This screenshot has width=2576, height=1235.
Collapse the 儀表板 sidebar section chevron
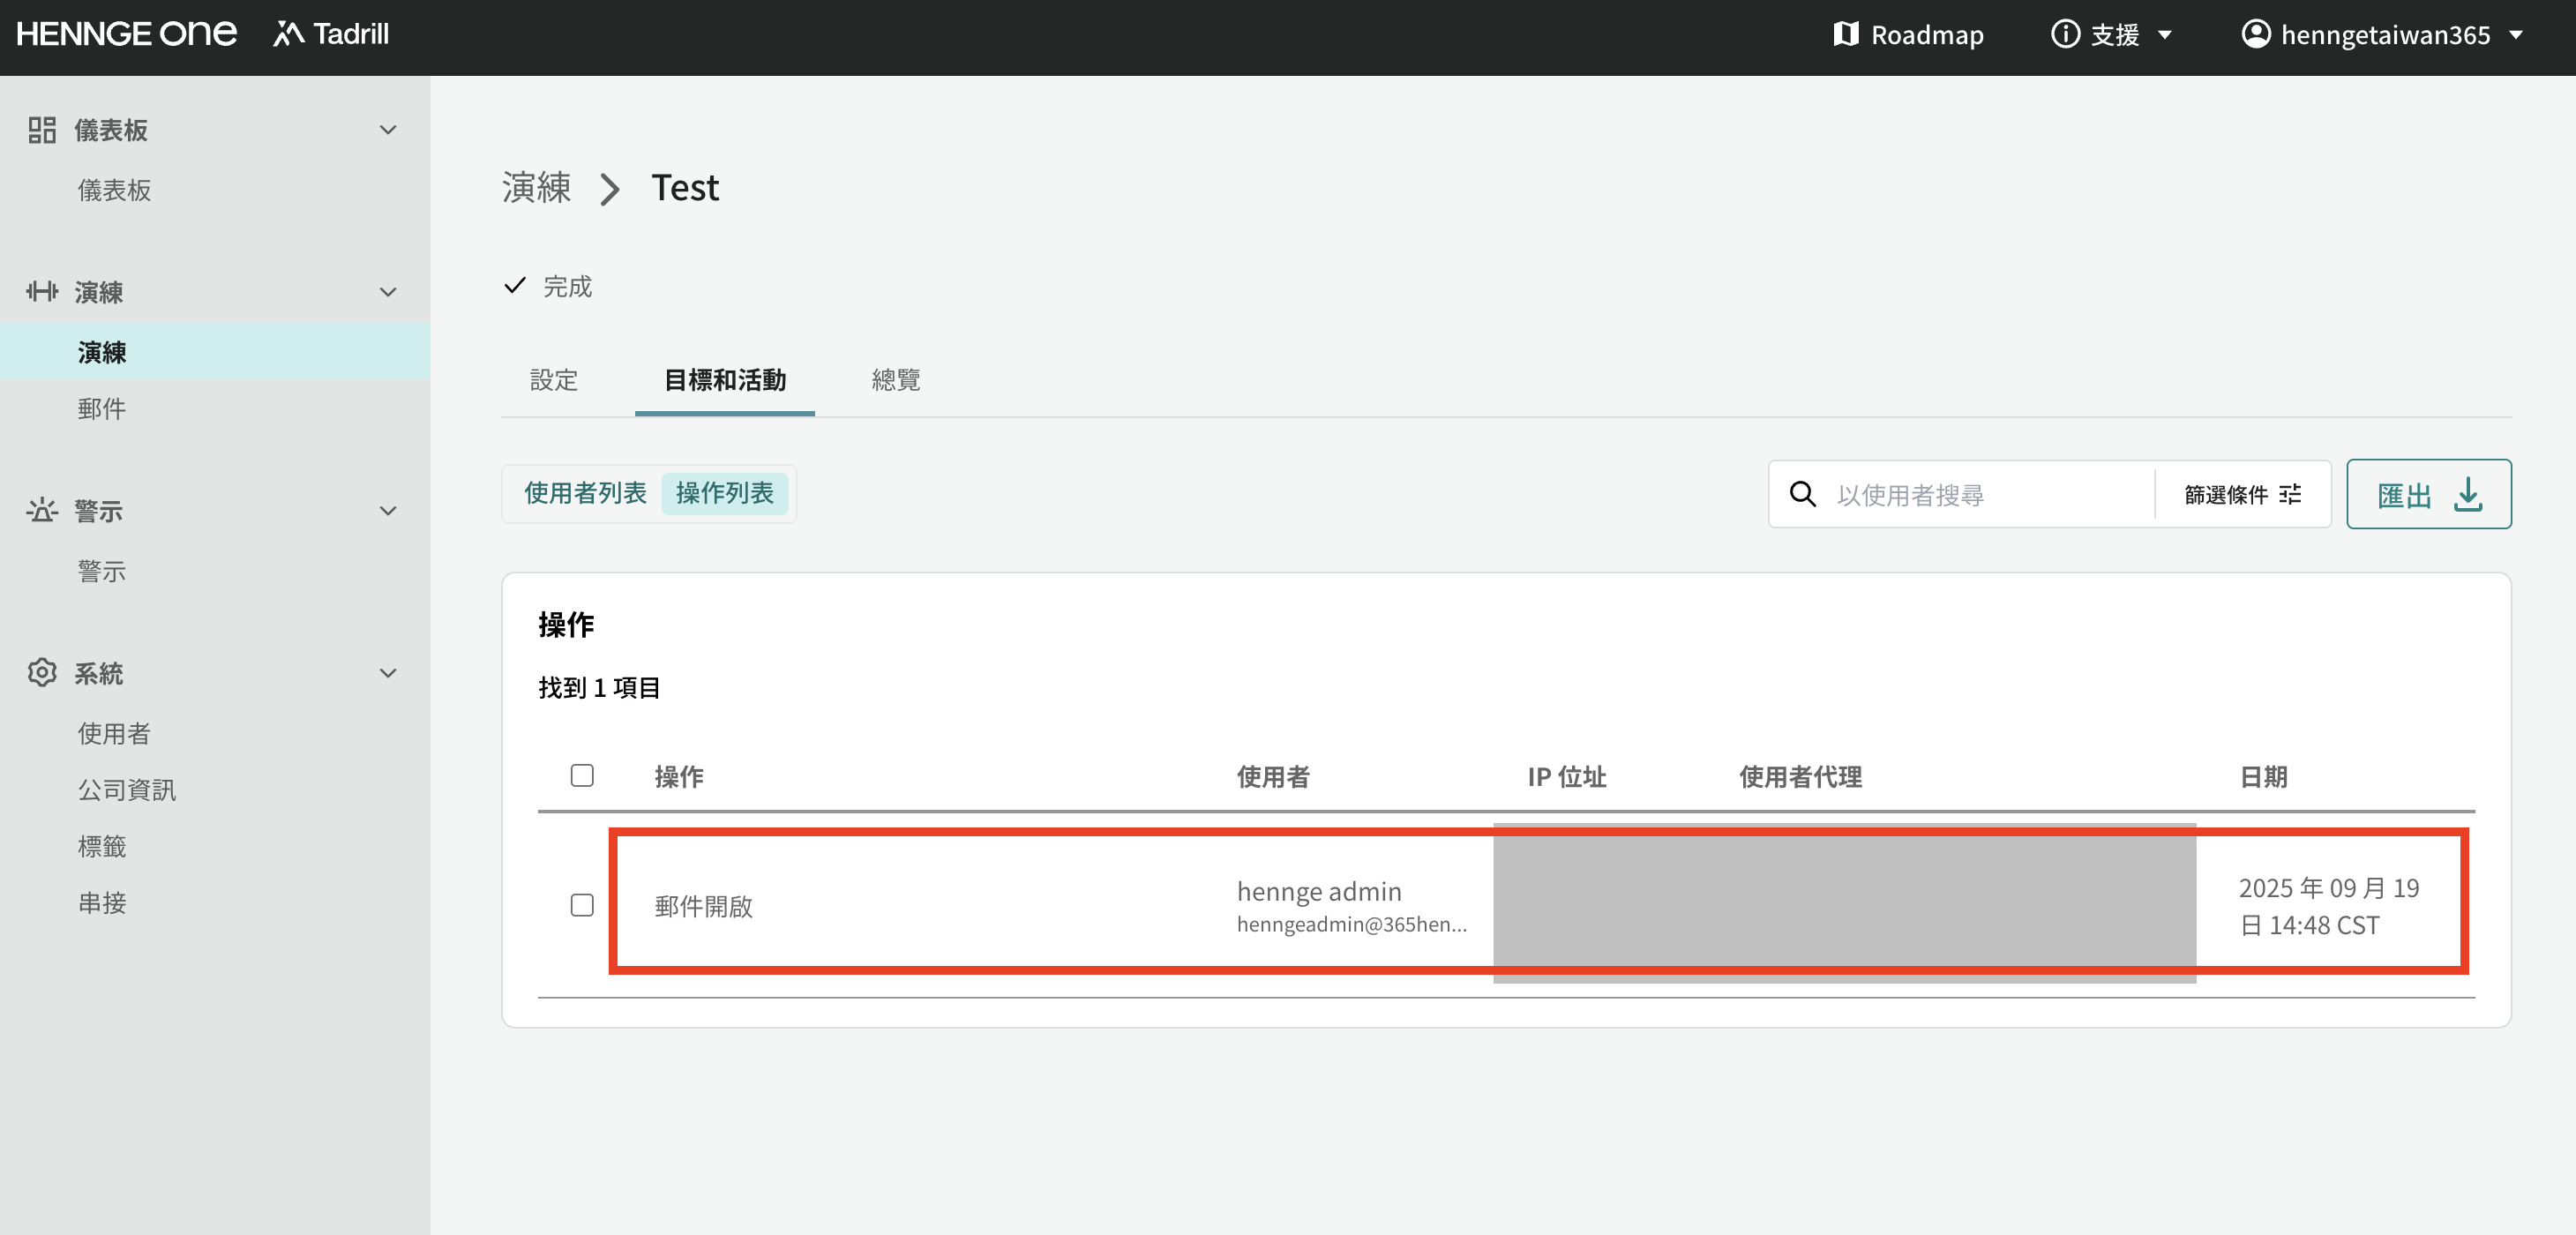point(388,130)
